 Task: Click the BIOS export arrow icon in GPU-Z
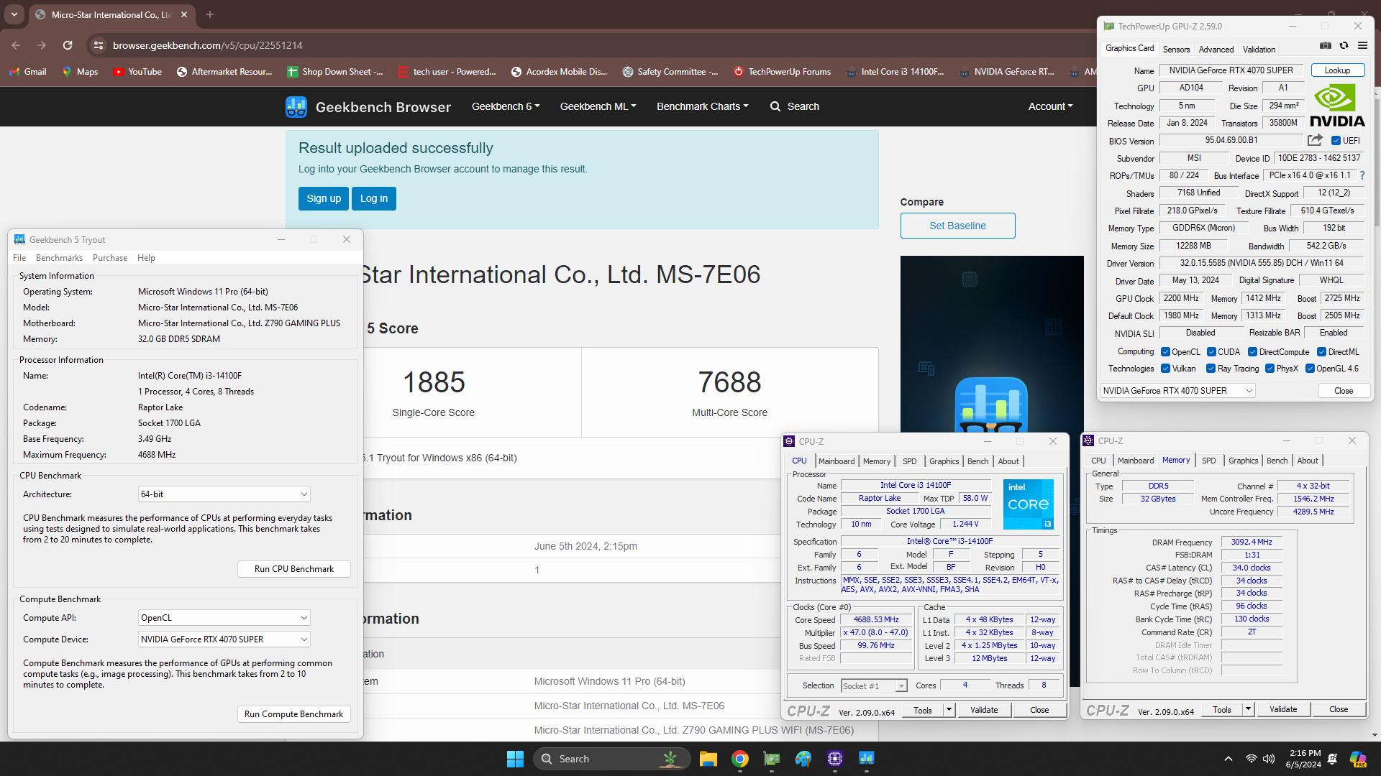click(1315, 140)
